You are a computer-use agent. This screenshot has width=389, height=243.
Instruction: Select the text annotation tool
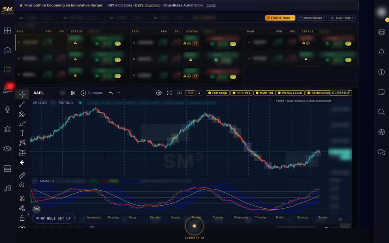click(22, 133)
